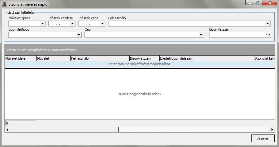Screen dimensions: 279x147
Task: Expand the Felhasználó dropdown list
Action: [267, 24]
